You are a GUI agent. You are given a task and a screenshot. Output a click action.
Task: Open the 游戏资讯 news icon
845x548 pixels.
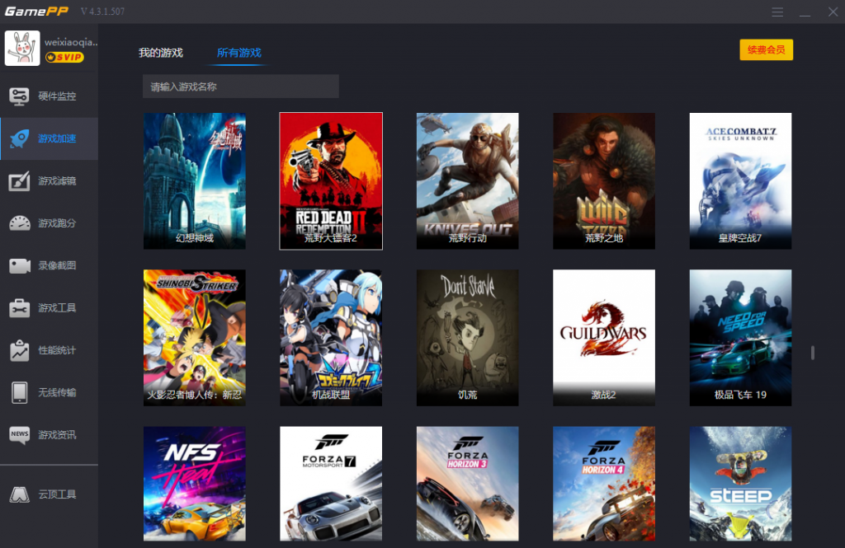20,435
